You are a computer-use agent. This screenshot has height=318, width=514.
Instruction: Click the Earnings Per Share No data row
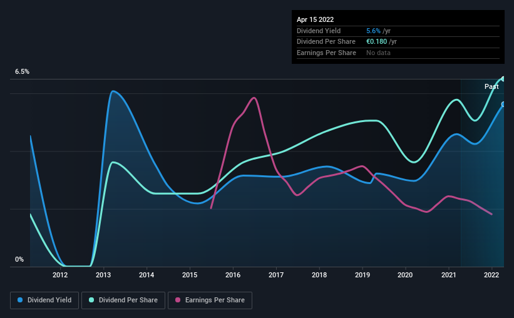398,53
